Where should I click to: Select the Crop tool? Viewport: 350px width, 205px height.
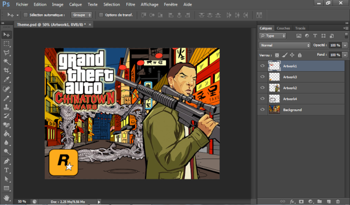pos(7,71)
